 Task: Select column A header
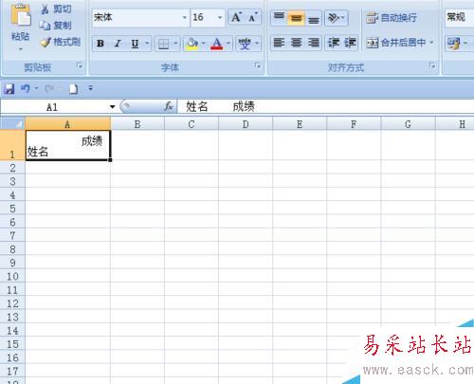tap(67, 124)
